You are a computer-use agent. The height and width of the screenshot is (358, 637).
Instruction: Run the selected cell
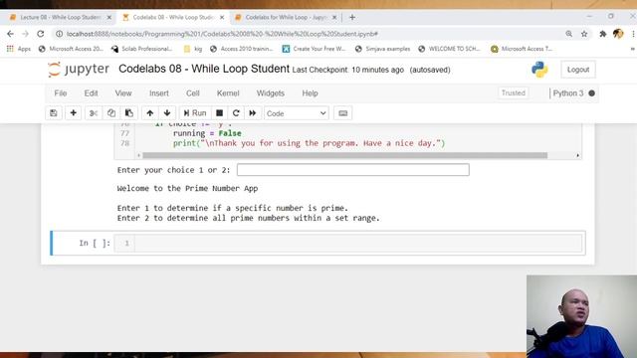coord(195,113)
